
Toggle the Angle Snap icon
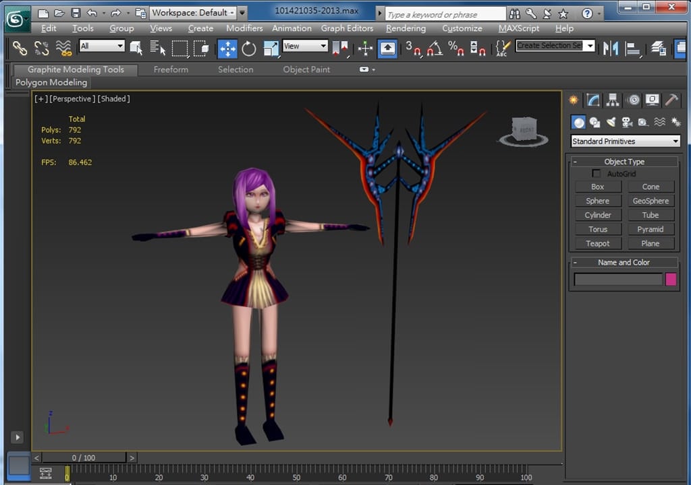coord(435,48)
